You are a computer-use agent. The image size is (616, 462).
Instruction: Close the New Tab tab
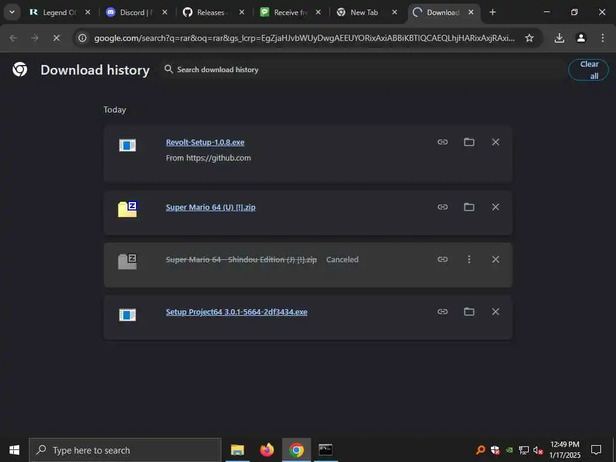click(395, 12)
